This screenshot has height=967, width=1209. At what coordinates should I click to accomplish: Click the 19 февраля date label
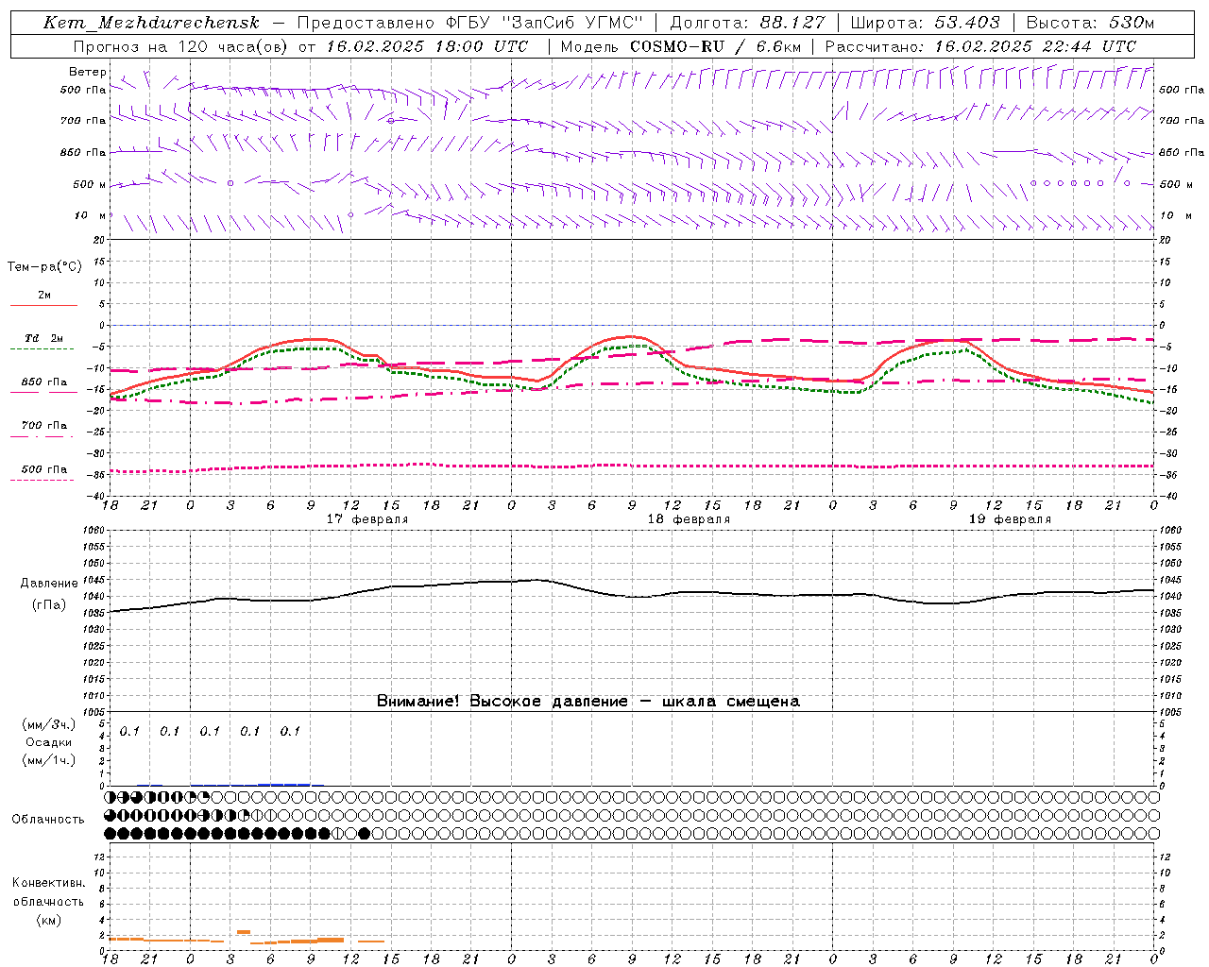click(x=1010, y=519)
